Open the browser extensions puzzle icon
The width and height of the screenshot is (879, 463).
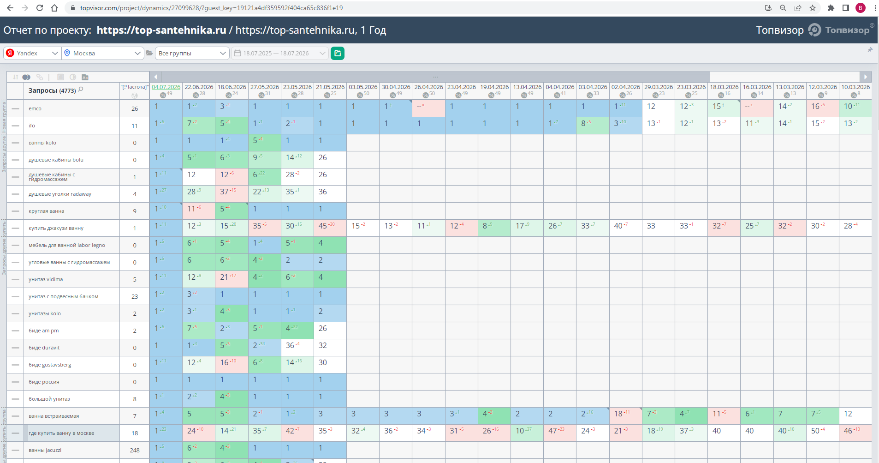tap(831, 8)
